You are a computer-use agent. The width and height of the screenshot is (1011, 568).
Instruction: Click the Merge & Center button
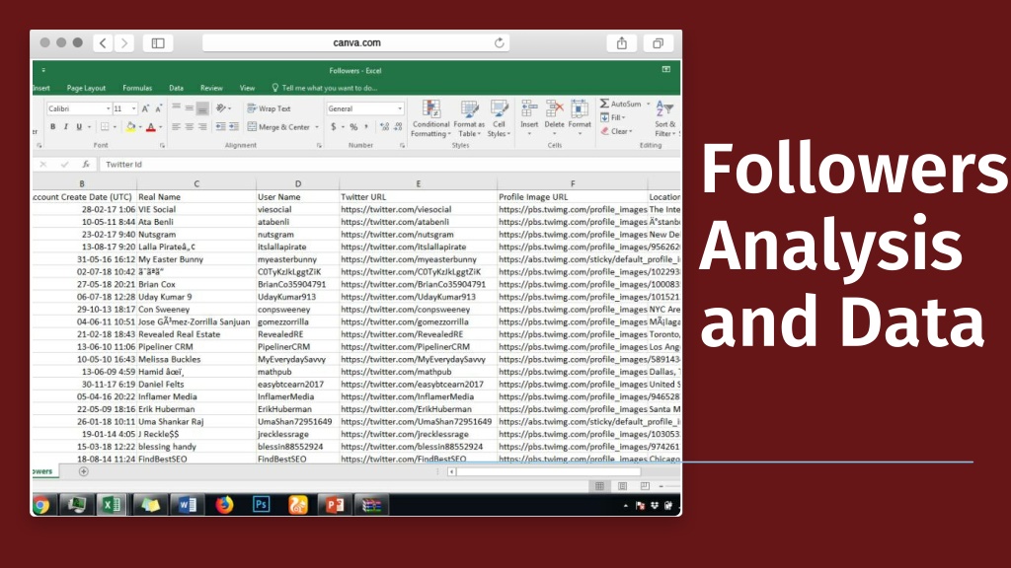point(279,127)
